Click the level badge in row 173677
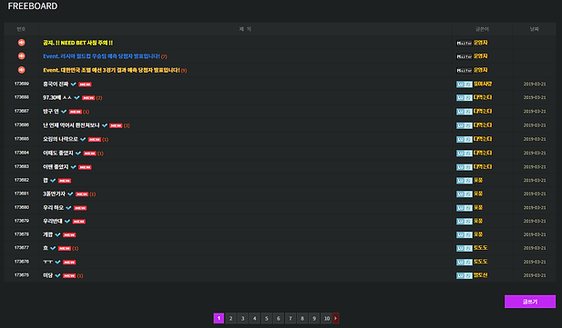This screenshot has height=328, width=562. [x=465, y=249]
